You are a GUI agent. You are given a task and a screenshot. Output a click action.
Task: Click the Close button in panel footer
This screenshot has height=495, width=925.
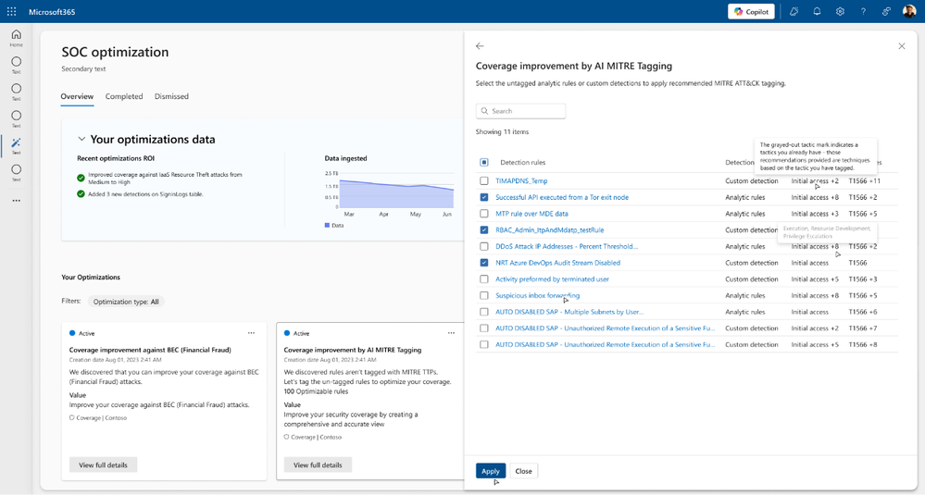pyautogui.click(x=523, y=471)
